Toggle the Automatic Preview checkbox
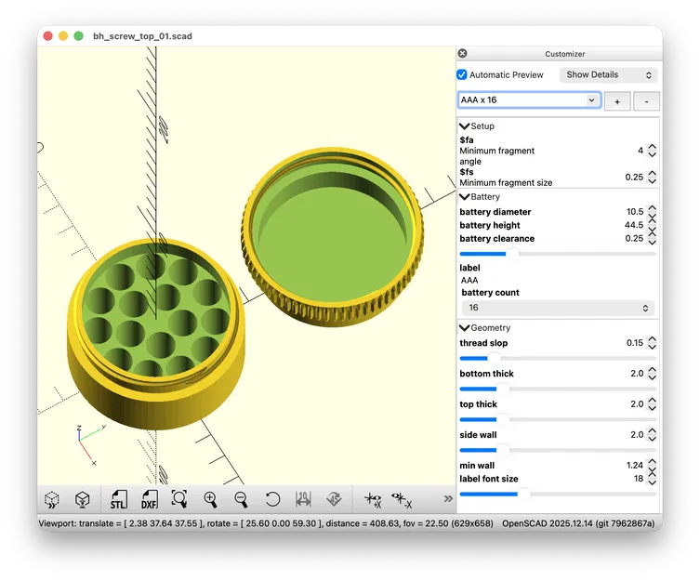Image resolution: width=700 pixels, height=581 pixels. 462,74
